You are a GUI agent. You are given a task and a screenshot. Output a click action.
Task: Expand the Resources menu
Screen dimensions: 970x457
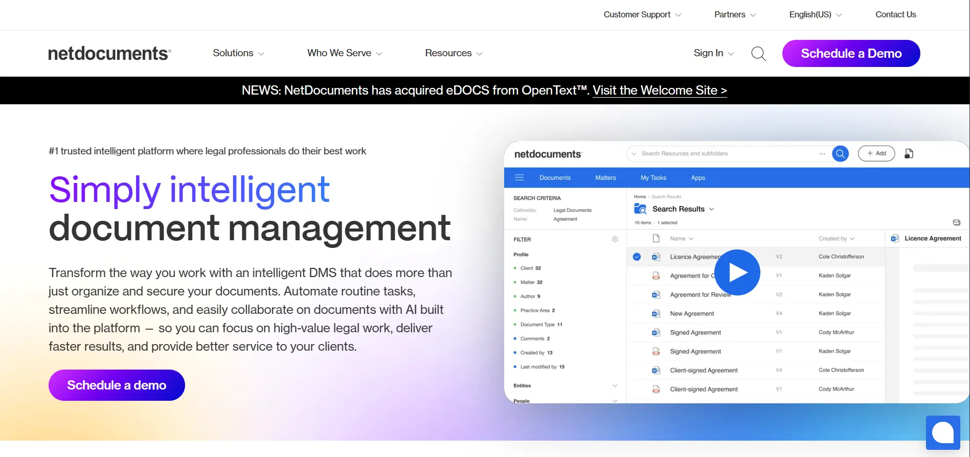454,53
